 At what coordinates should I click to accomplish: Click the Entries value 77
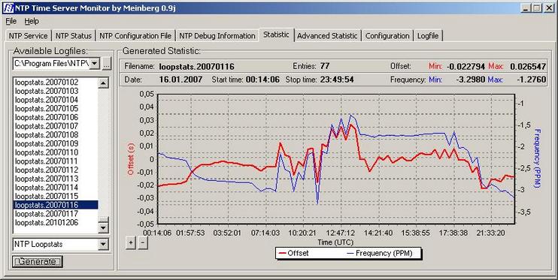tap(325, 66)
